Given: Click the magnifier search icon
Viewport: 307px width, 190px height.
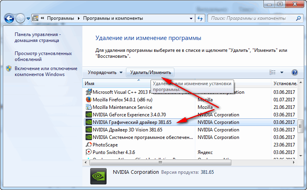Looking at the screenshot, I should (x=298, y=18).
